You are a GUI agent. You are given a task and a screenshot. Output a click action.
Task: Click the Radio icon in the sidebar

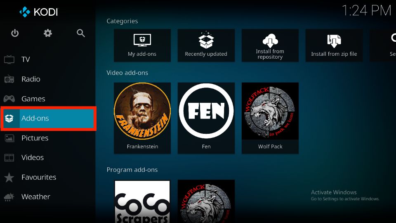click(9, 79)
